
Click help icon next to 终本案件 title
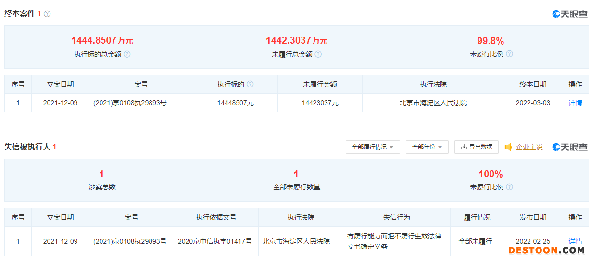(x=47, y=14)
